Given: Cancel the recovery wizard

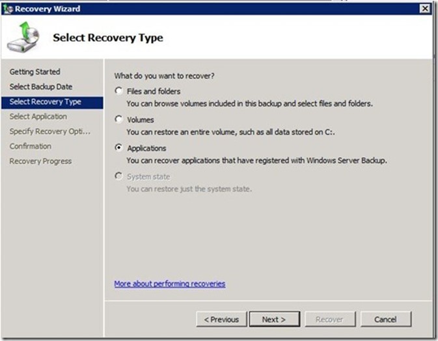Looking at the screenshot, I should click(x=385, y=320).
